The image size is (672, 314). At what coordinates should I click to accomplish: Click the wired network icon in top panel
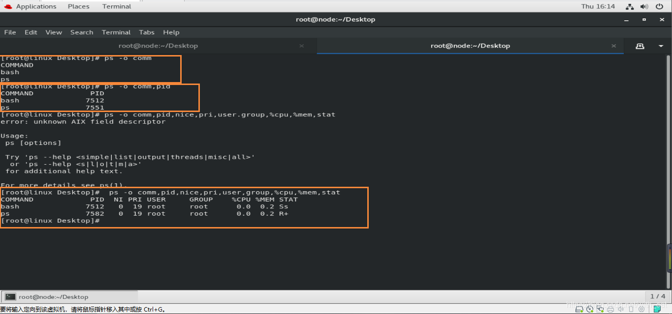630,6
